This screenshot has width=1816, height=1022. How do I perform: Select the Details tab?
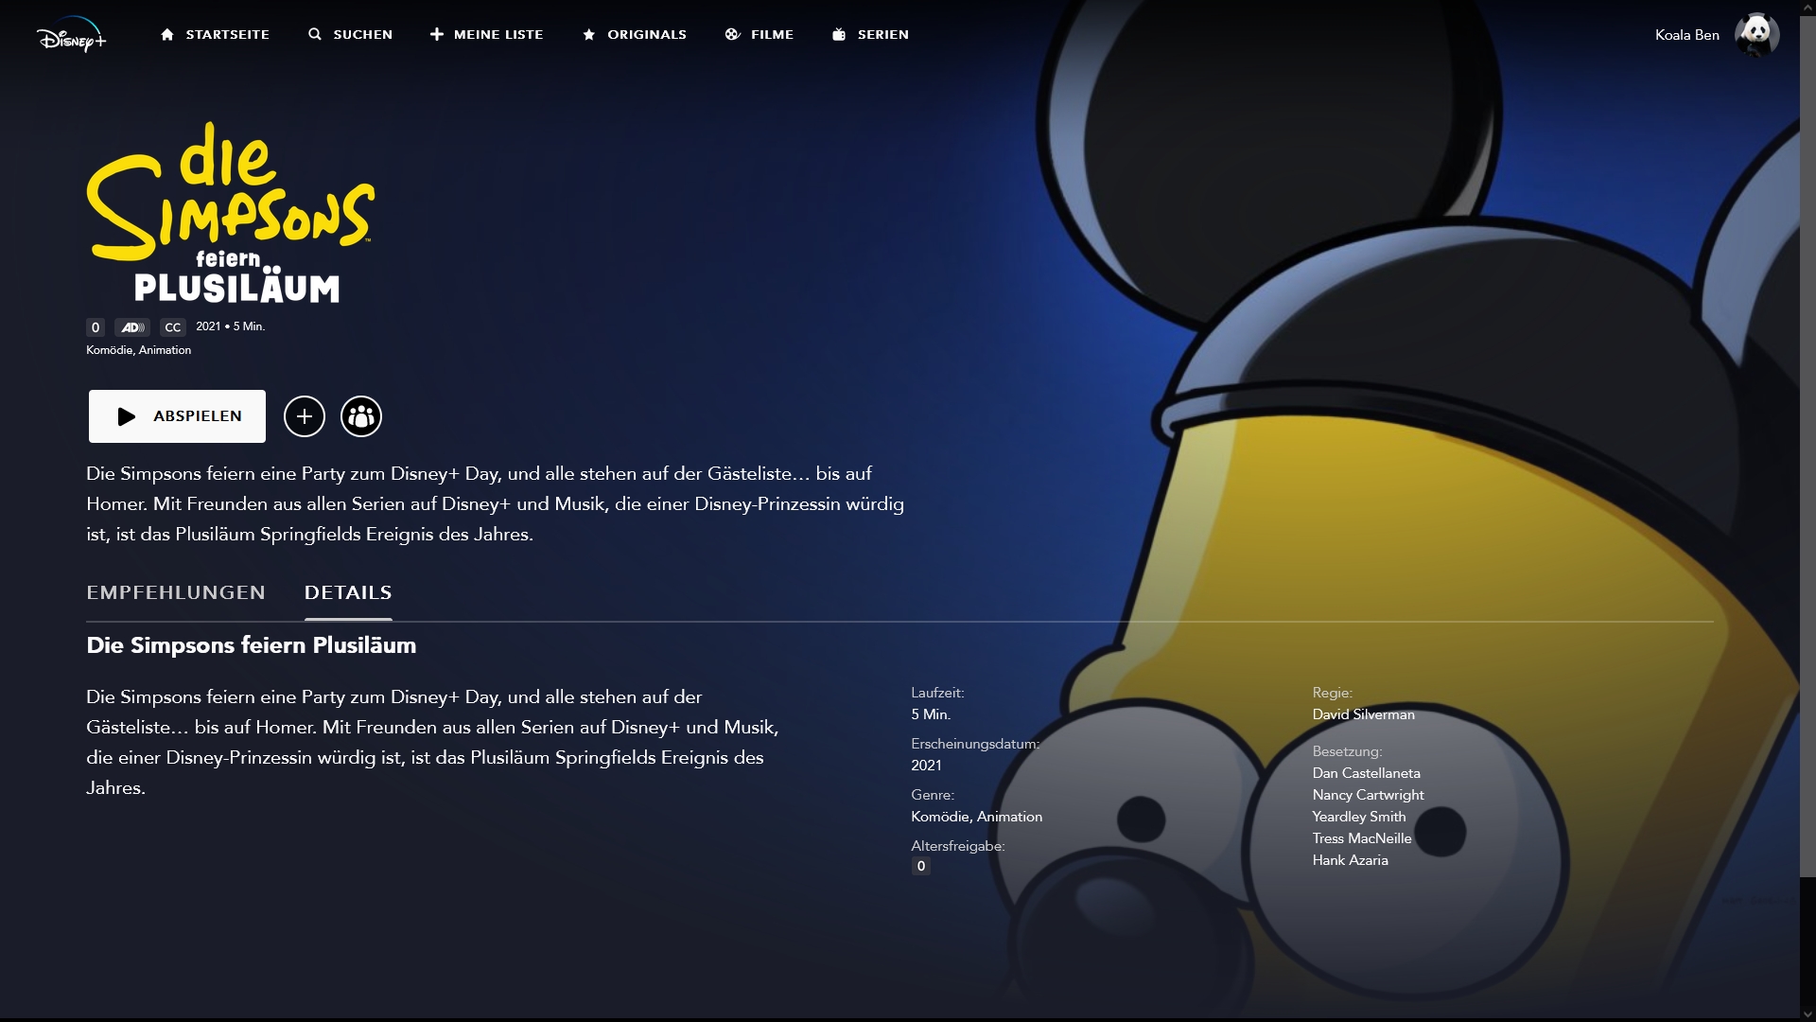point(348,593)
